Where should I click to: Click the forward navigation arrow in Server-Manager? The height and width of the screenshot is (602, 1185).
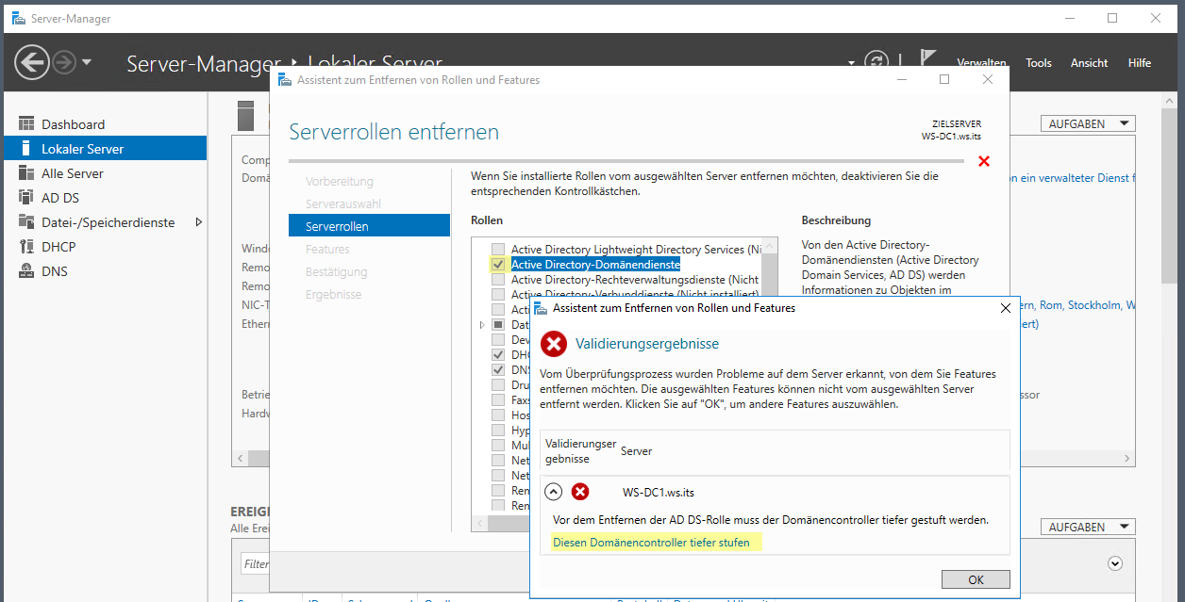tap(64, 63)
